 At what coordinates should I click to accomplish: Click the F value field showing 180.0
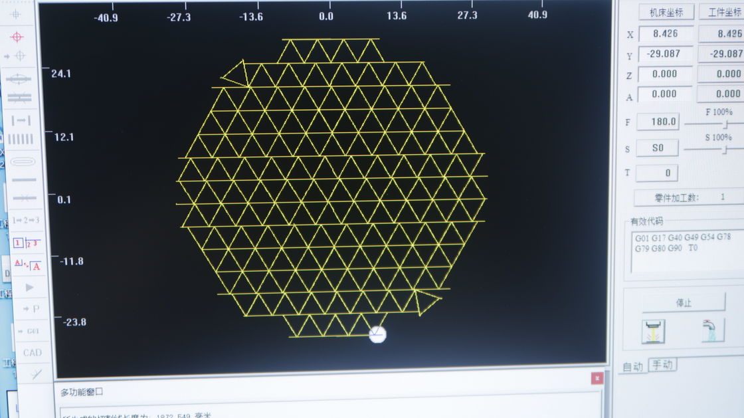[658, 122]
